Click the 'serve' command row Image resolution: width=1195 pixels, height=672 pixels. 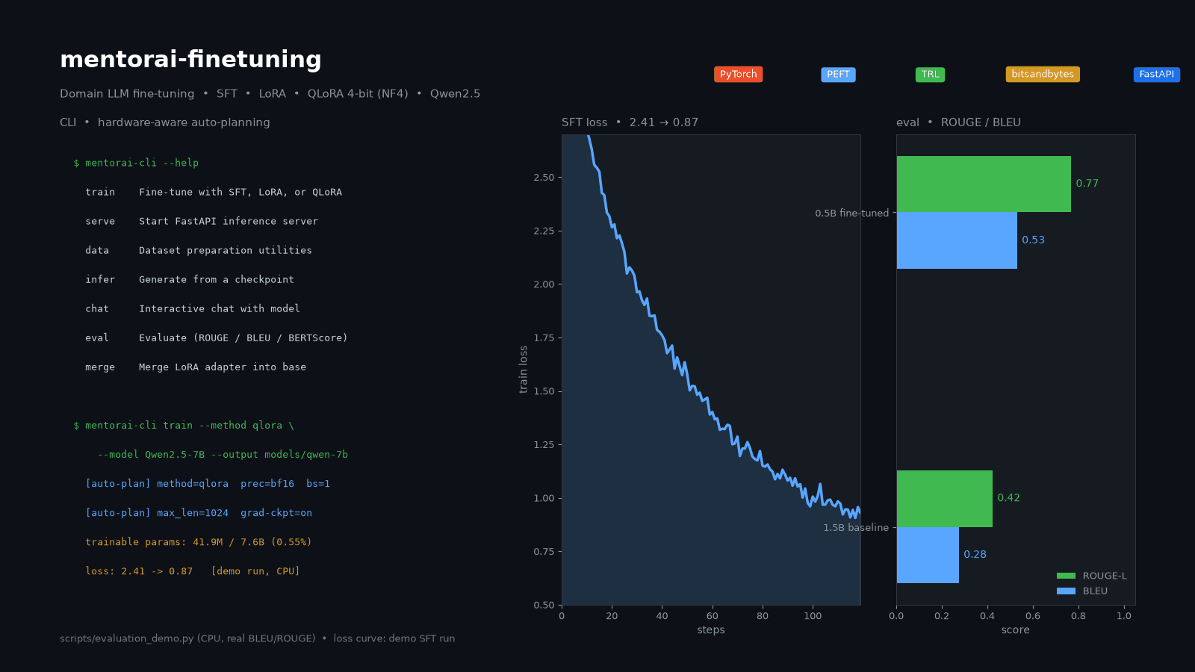(202, 221)
